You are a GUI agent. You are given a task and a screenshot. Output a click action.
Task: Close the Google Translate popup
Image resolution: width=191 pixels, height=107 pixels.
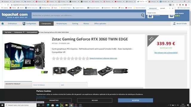coord(172,8)
